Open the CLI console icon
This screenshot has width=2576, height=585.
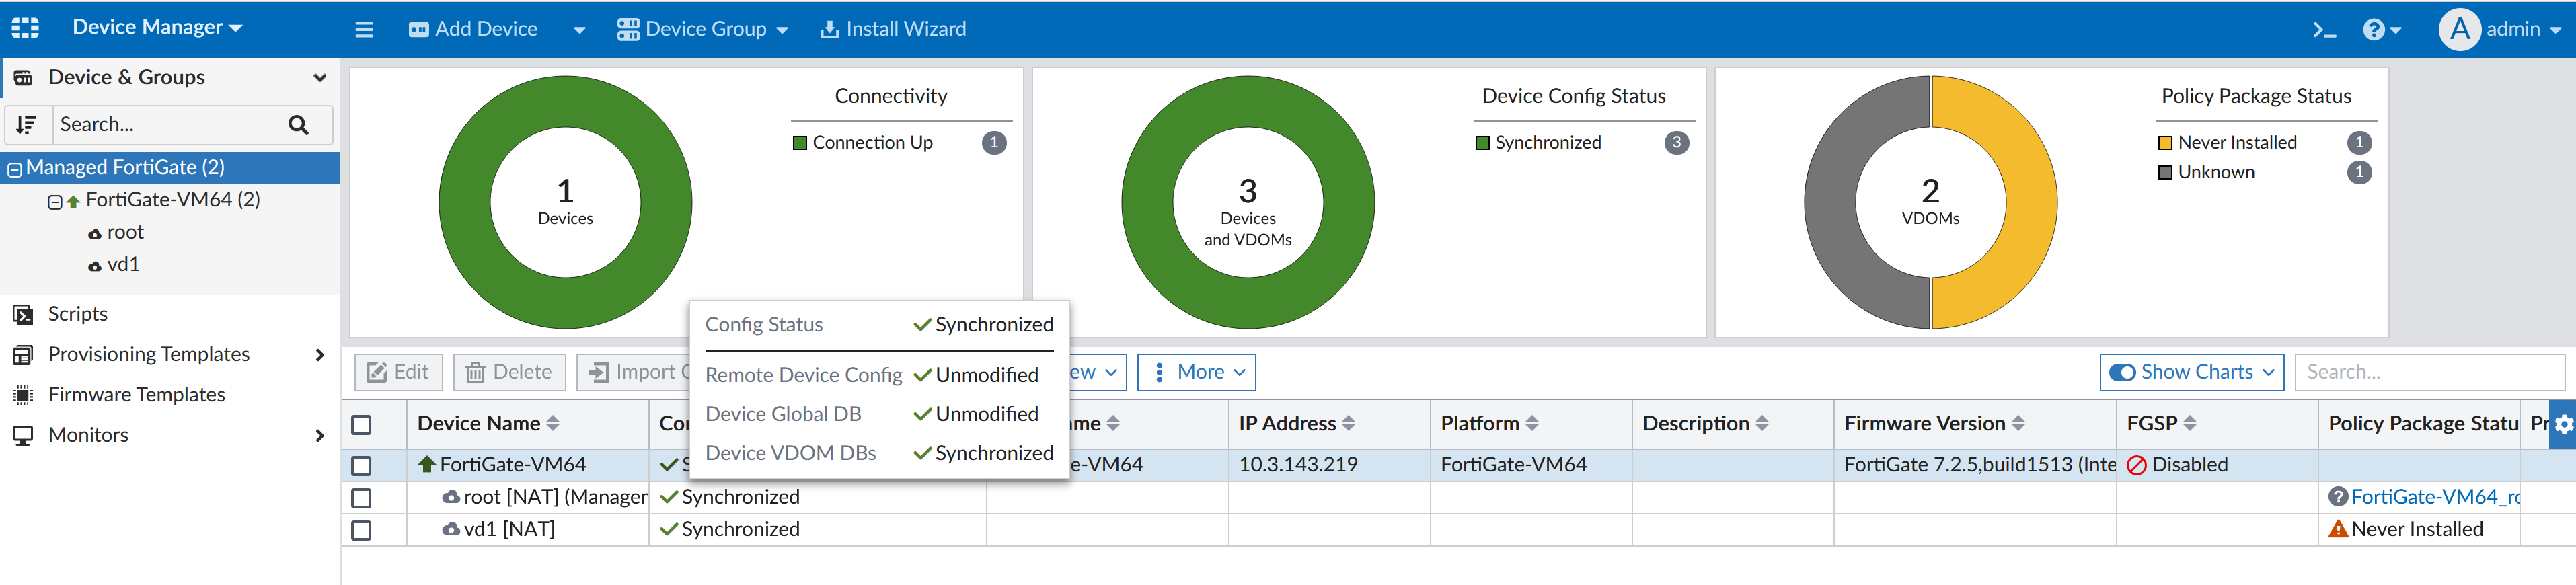pyautogui.click(x=2323, y=30)
